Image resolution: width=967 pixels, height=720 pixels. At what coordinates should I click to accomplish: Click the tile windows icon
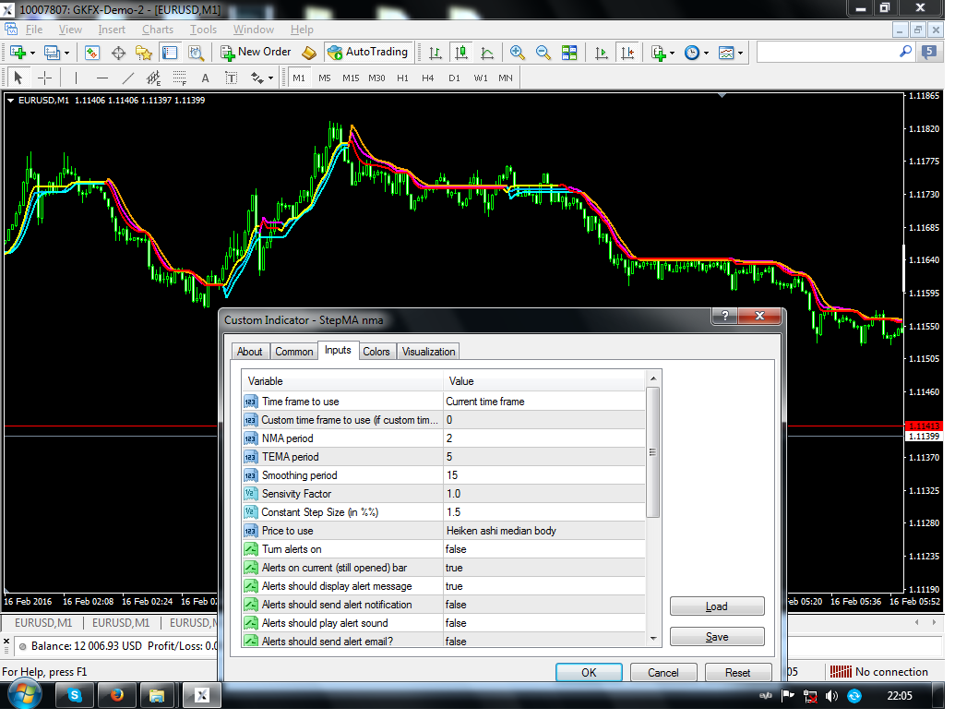[x=569, y=53]
